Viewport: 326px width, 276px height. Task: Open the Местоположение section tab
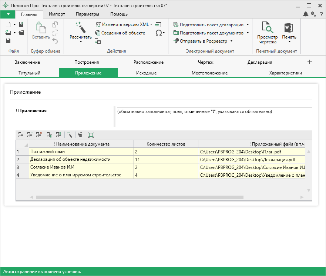coord(209,73)
